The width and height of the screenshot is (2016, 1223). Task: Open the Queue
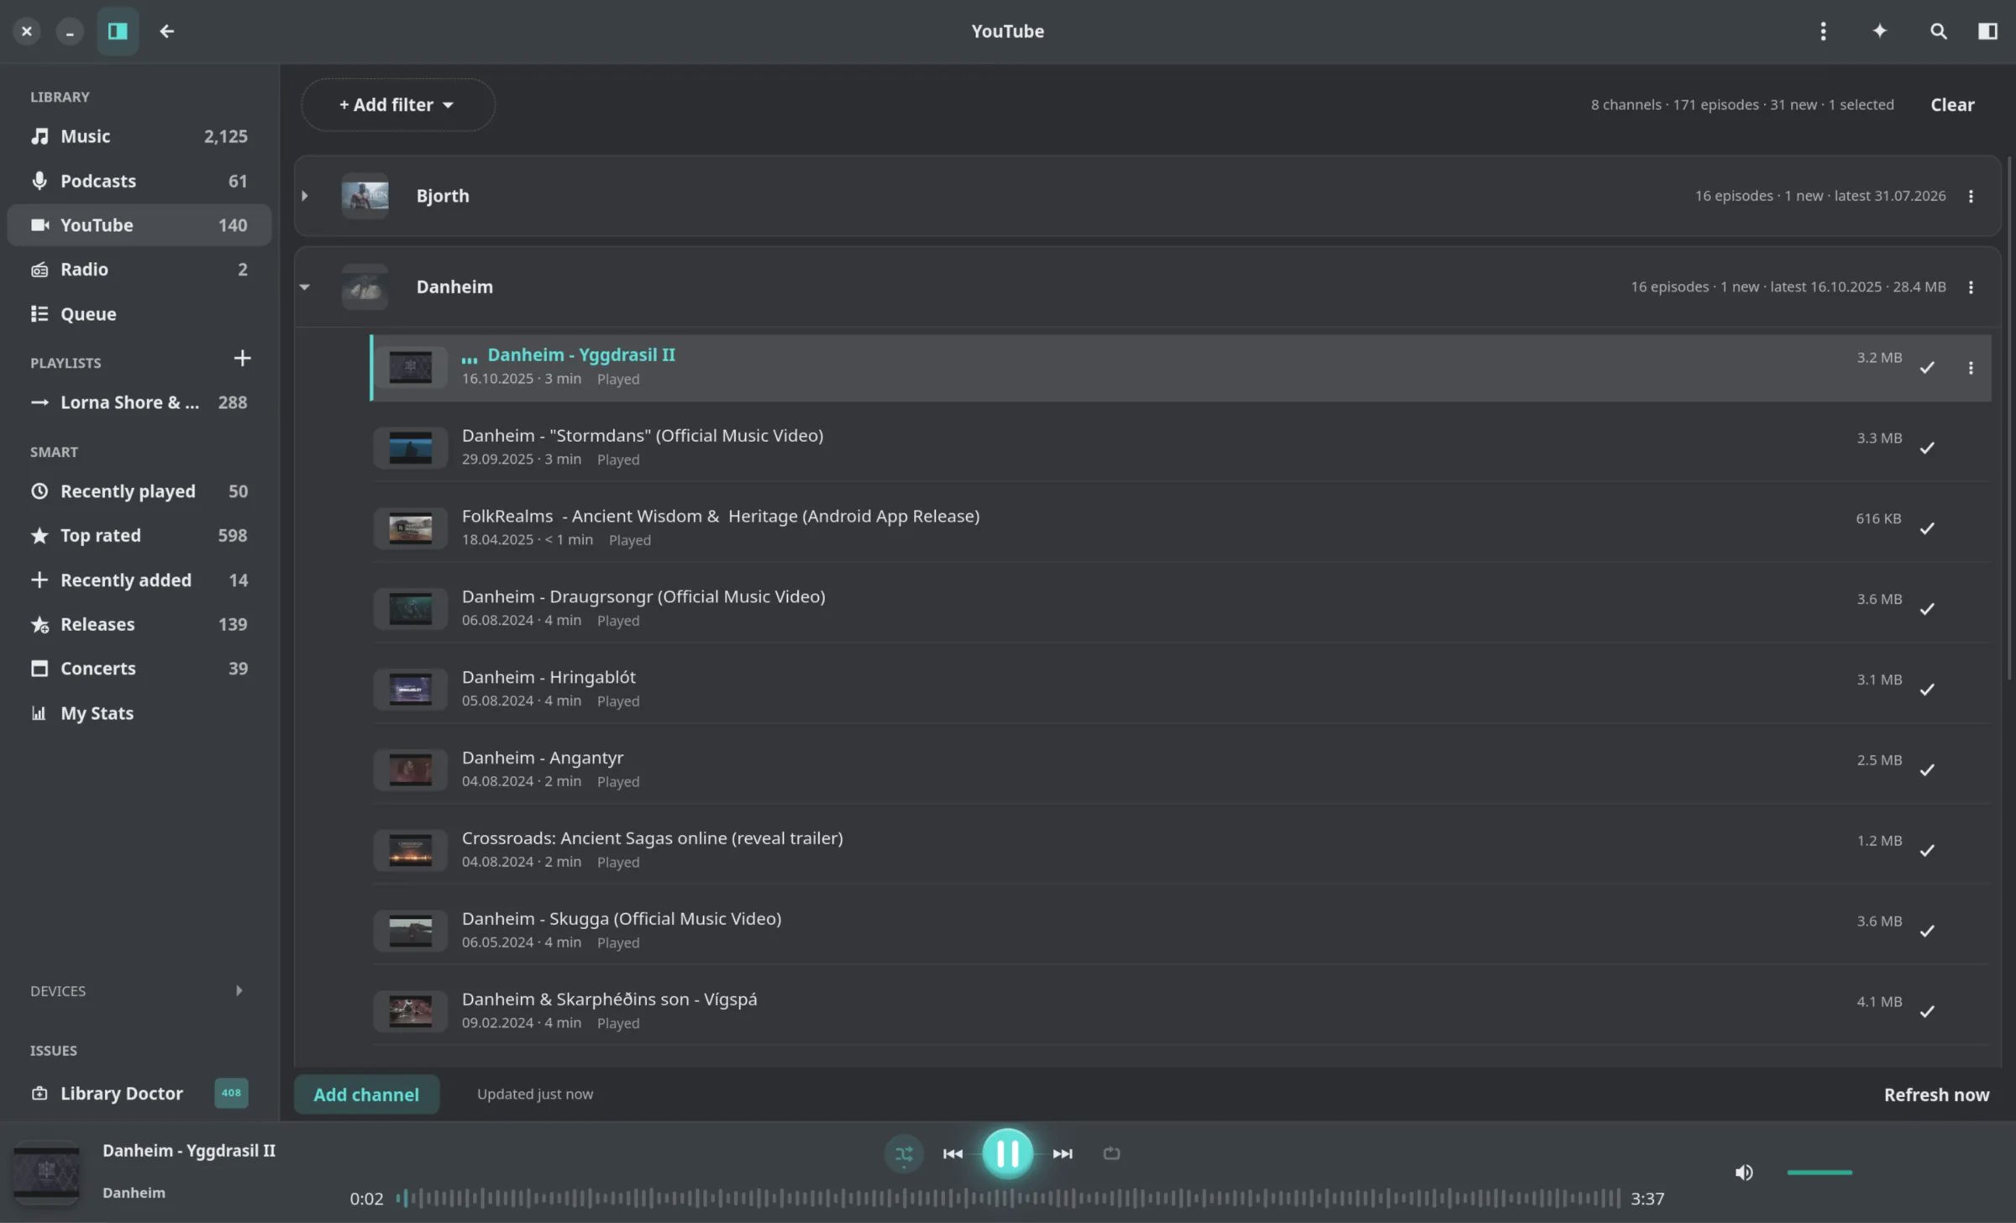coord(139,314)
